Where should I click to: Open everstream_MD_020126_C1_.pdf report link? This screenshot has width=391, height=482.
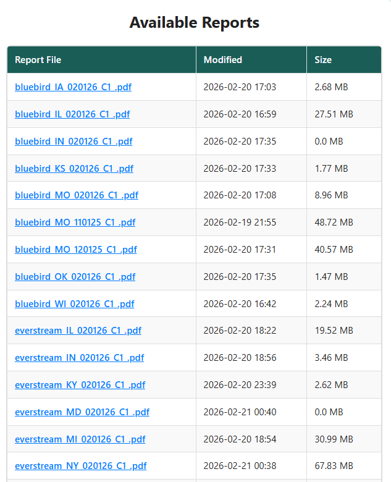click(x=82, y=412)
